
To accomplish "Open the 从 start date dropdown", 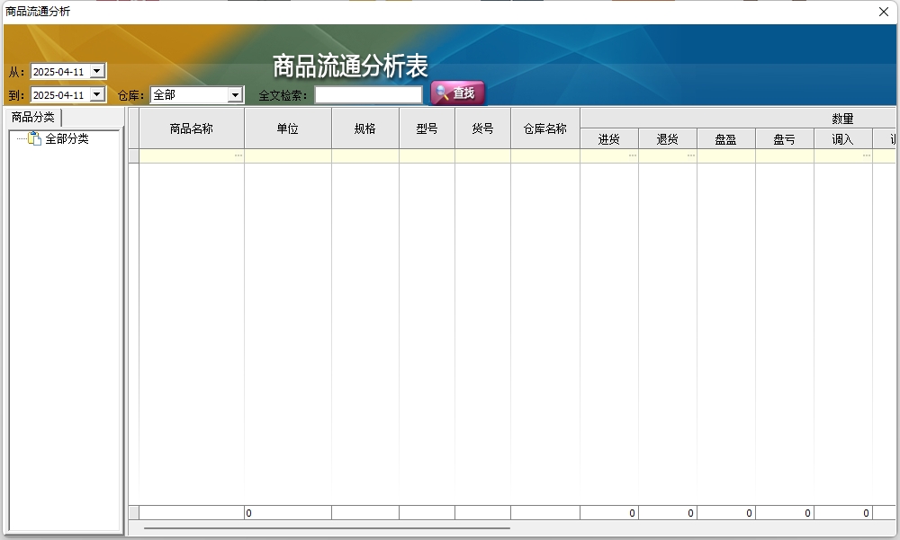I will click(97, 72).
